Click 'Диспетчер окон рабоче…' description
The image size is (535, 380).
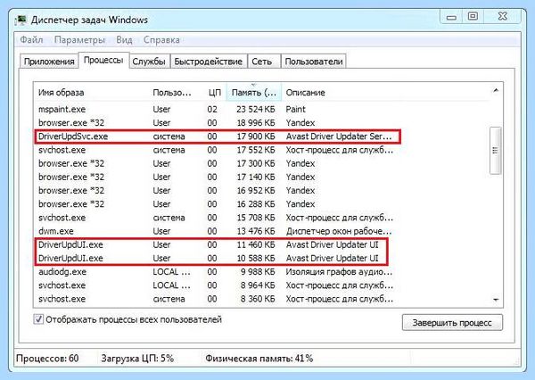coord(339,231)
